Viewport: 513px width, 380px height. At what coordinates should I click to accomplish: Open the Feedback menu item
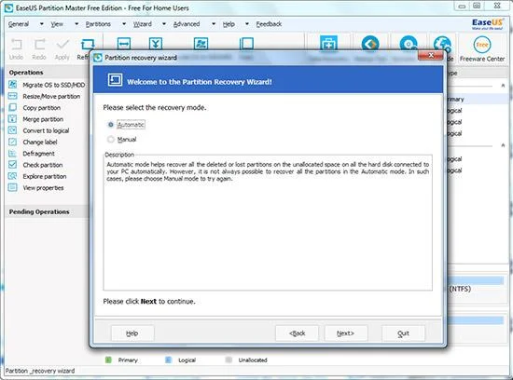269,24
